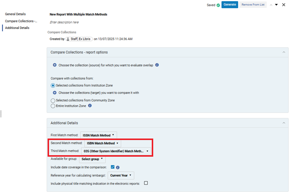
Task: Show info about date coverage comparison
Action: click(118, 167)
